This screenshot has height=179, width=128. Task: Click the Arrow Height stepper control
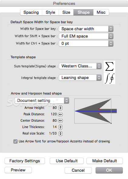[x=60, y=108]
